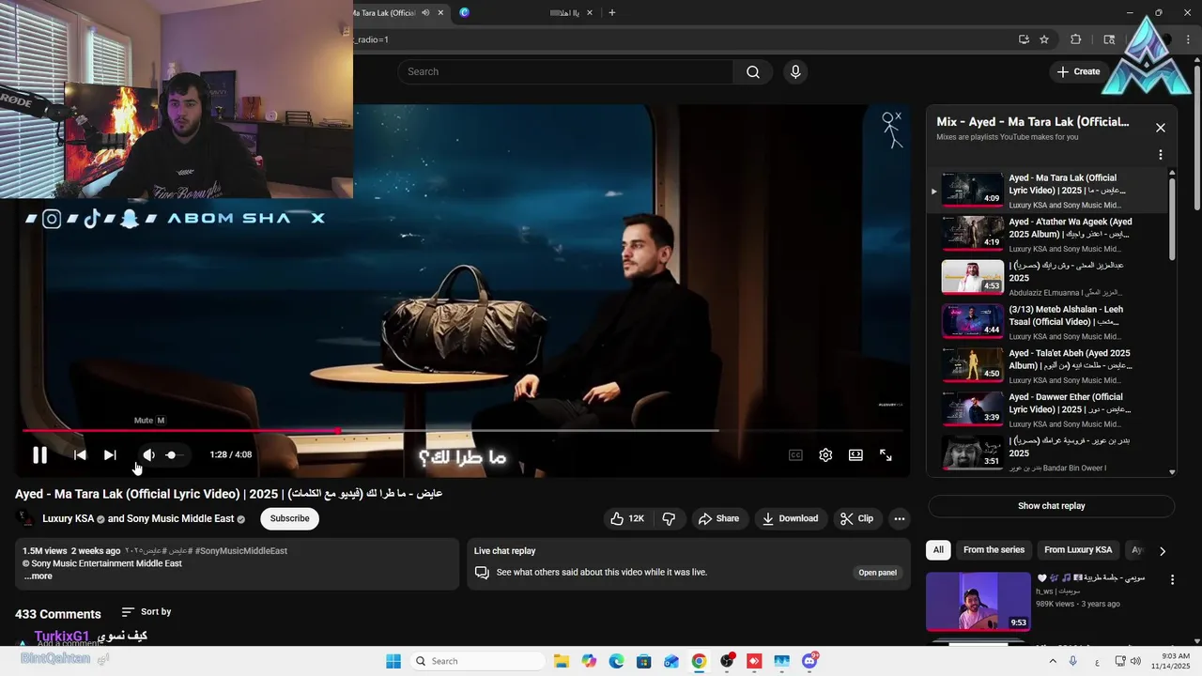Open the 9:53 recommended video thumbnail

(x=978, y=601)
